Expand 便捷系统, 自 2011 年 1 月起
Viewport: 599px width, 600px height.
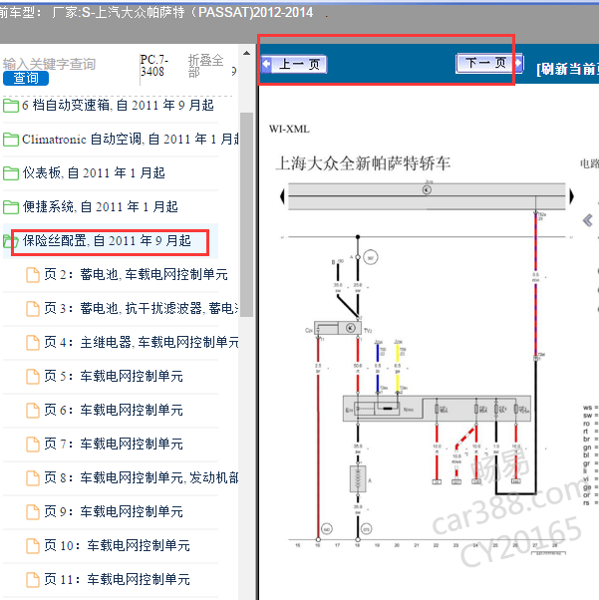click(101, 207)
